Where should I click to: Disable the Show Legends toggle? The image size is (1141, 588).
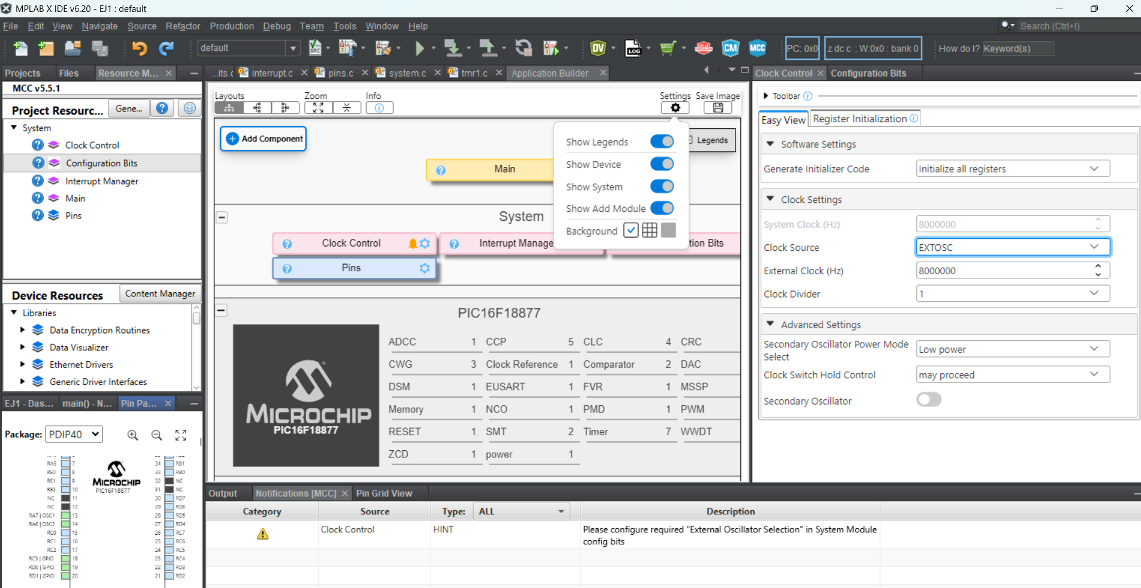pos(661,141)
